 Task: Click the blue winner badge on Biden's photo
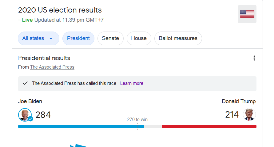(30, 119)
